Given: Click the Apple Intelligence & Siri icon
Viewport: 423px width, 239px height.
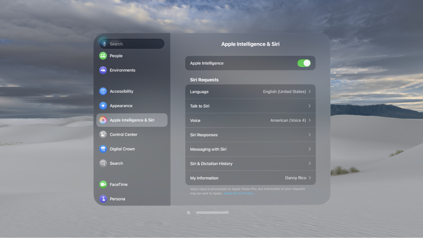Looking at the screenshot, I should (x=103, y=120).
